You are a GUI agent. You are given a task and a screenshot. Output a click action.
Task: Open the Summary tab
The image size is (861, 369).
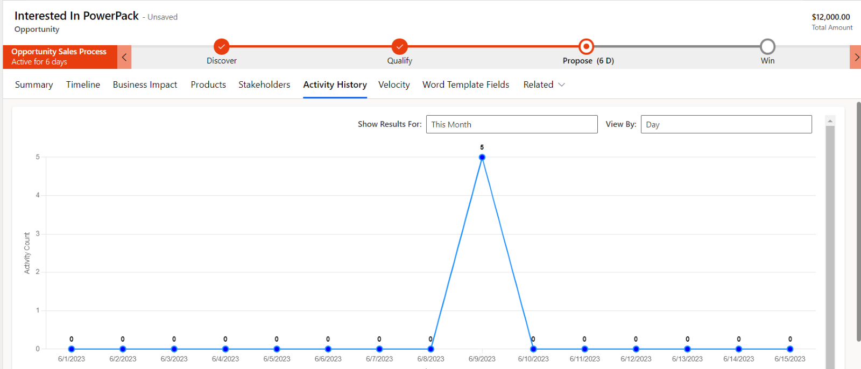pyautogui.click(x=34, y=84)
